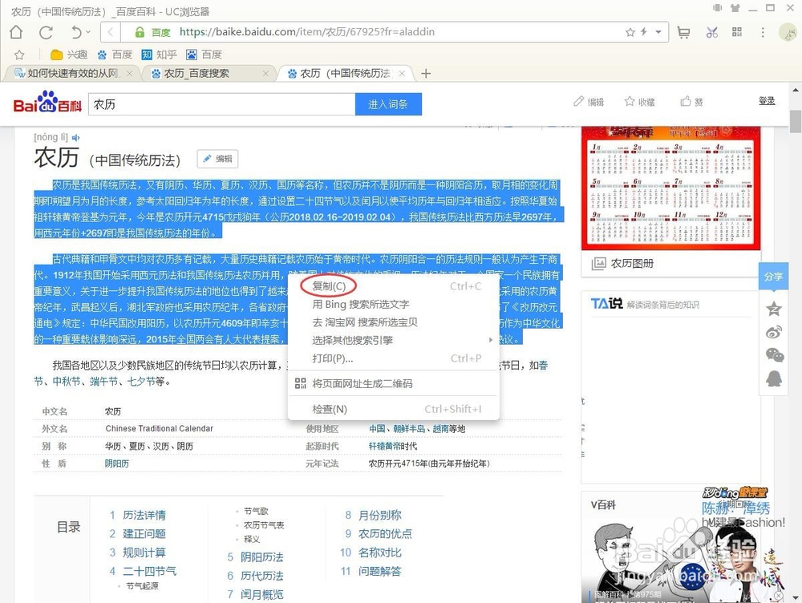The height and width of the screenshot is (603, 802).
Task: Select 用 Bing 搜索所选文字 menu item
Action: [x=393, y=305]
